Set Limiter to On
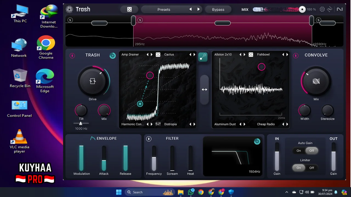 (x=299, y=168)
